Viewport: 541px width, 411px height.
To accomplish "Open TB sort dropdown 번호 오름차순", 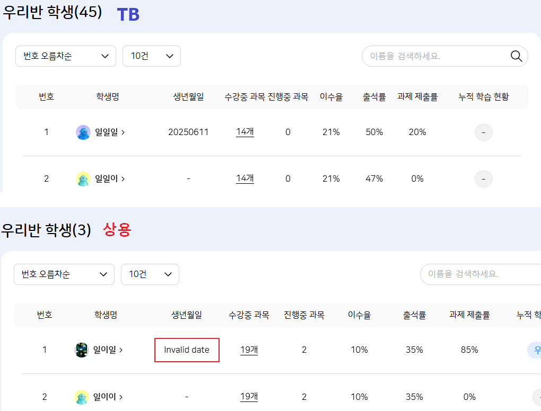I will (x=66, y=56).
